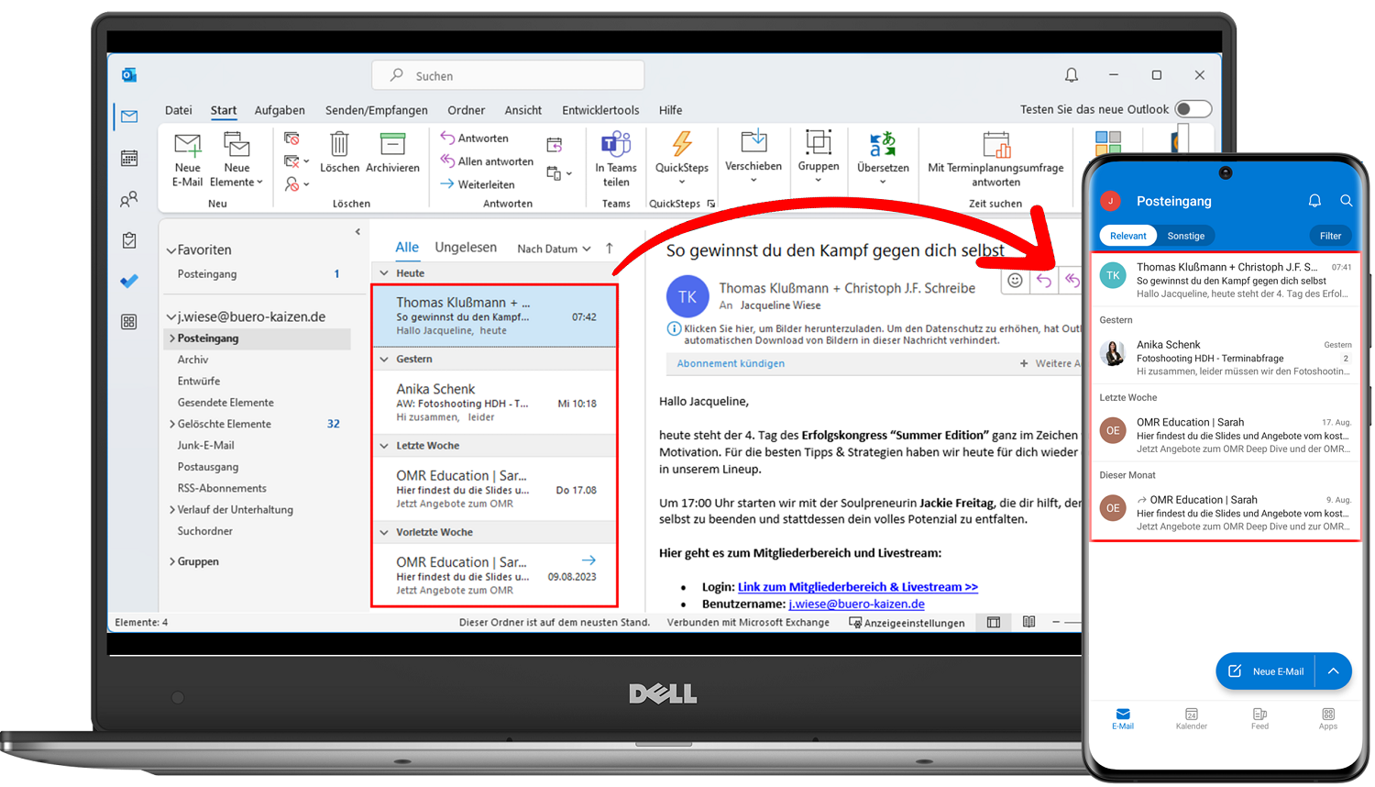This screenshot has height=787, width=1375.
Task: Click the Neue E-Mail ribbon button
Action: pyautogui.click(x=188, y=160)
